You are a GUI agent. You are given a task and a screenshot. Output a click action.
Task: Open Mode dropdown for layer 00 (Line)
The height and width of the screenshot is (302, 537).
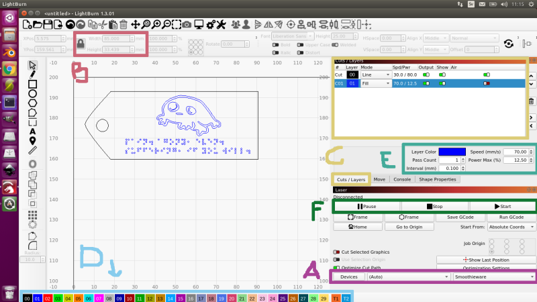tap(376, 74)
